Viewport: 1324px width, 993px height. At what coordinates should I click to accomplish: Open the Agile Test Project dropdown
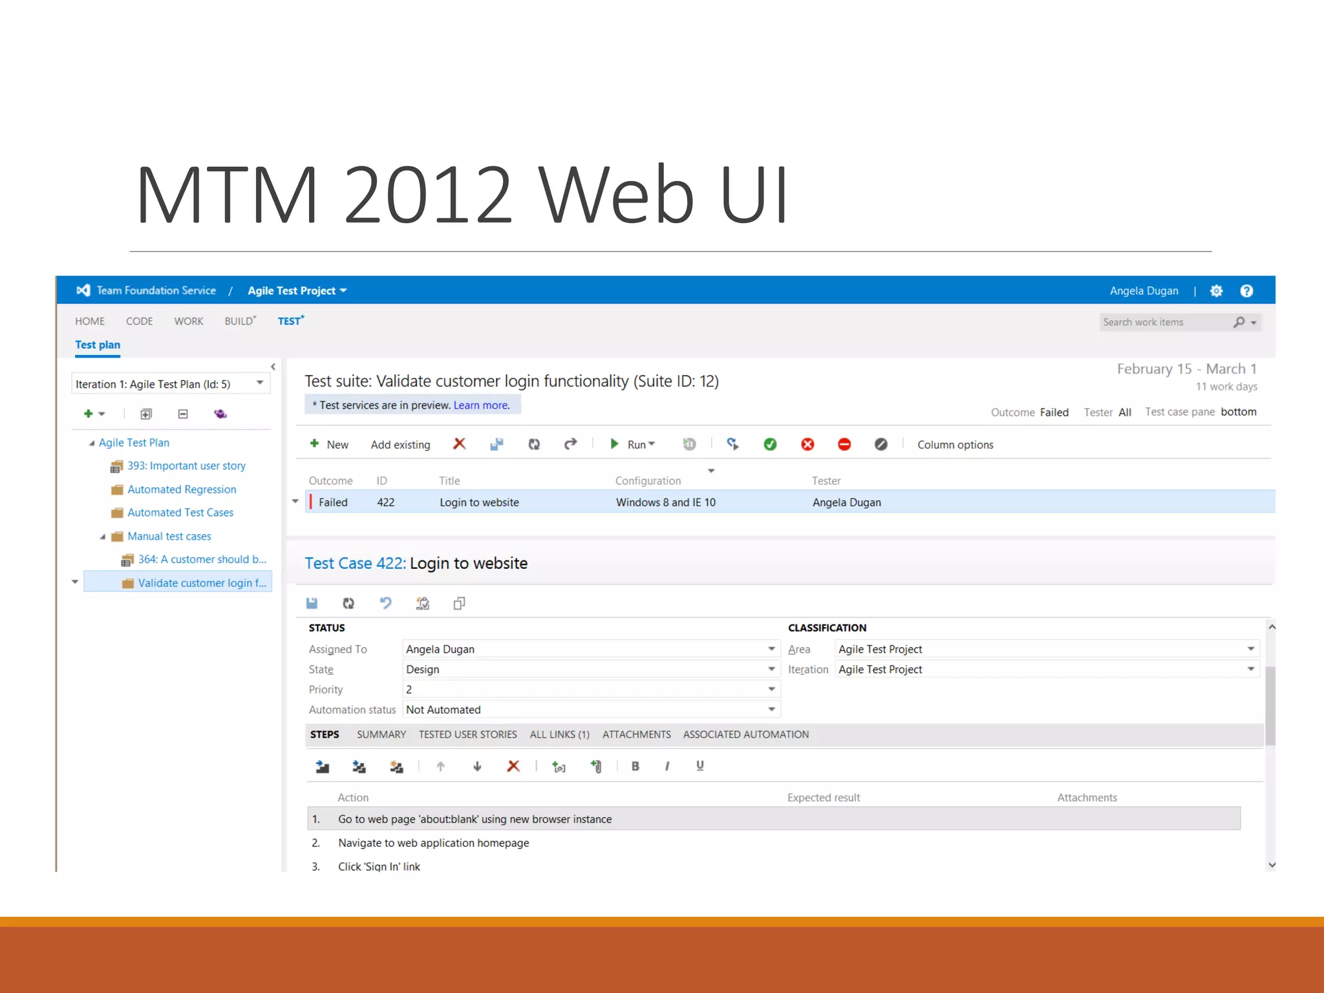[x=297, y=291]
